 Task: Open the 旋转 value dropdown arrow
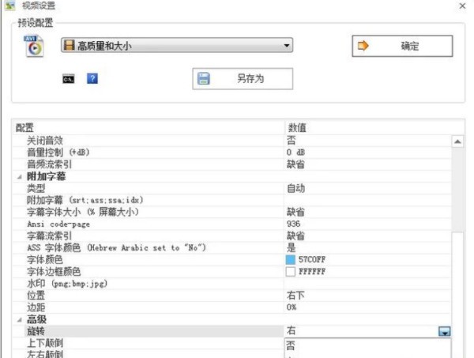point(444,331)
